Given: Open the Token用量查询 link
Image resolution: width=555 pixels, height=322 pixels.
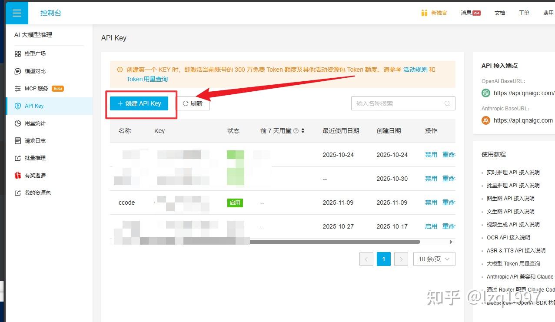Looking at the screenshot, I should click(147, 79).
